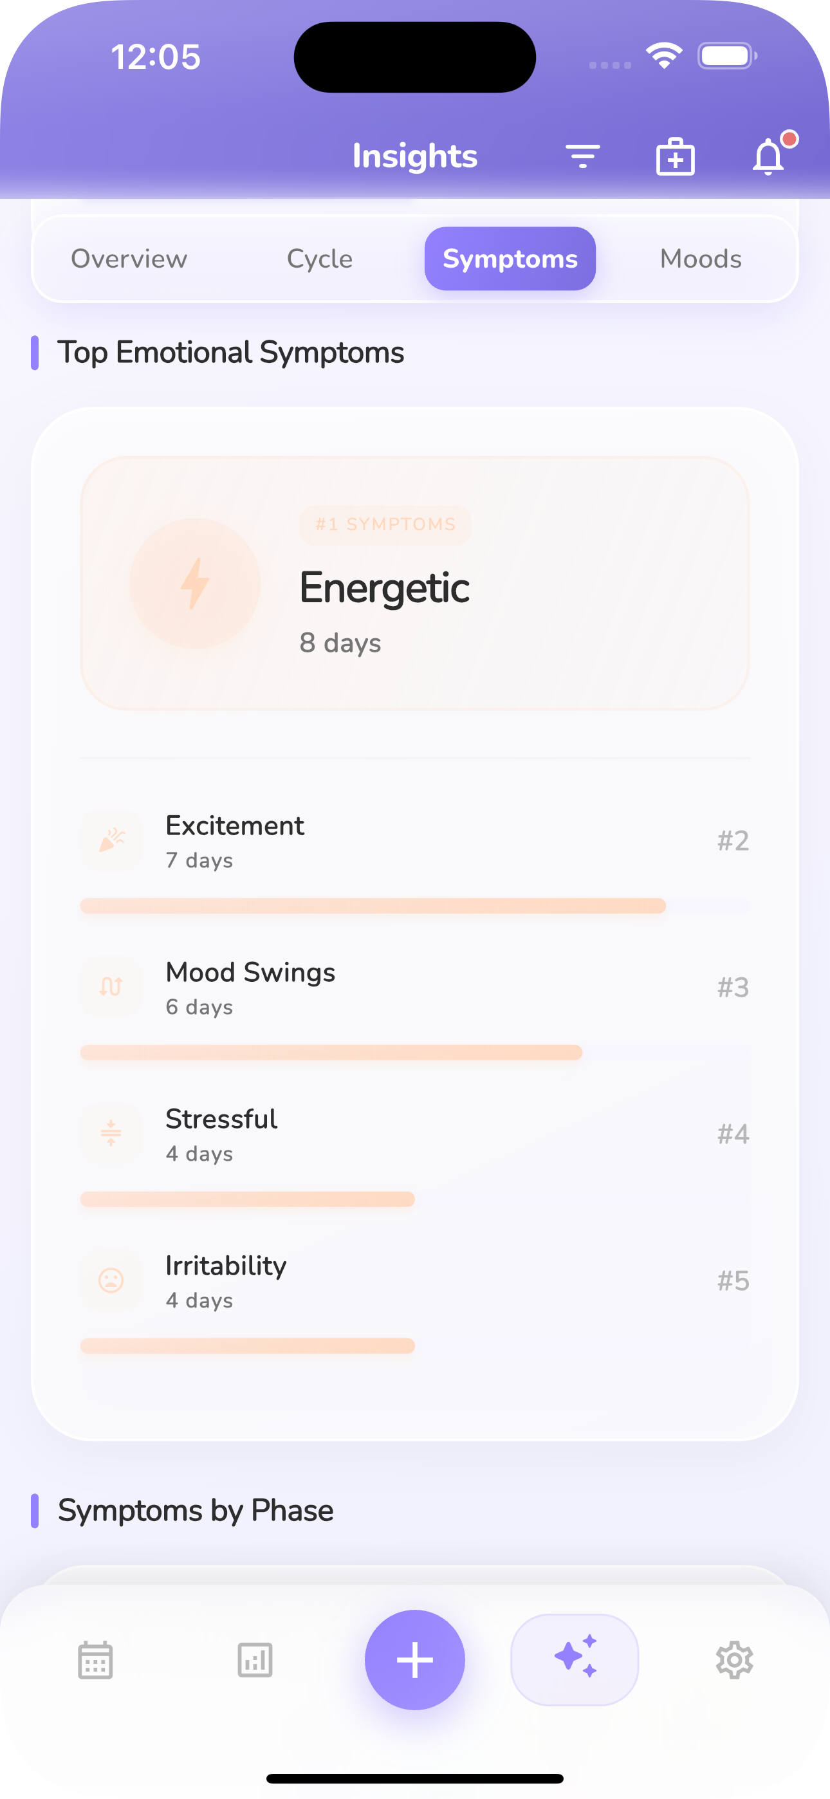830x1799 pixels.
Task: Switch to the Cycle tab
Action: click(x=320, y=259)
